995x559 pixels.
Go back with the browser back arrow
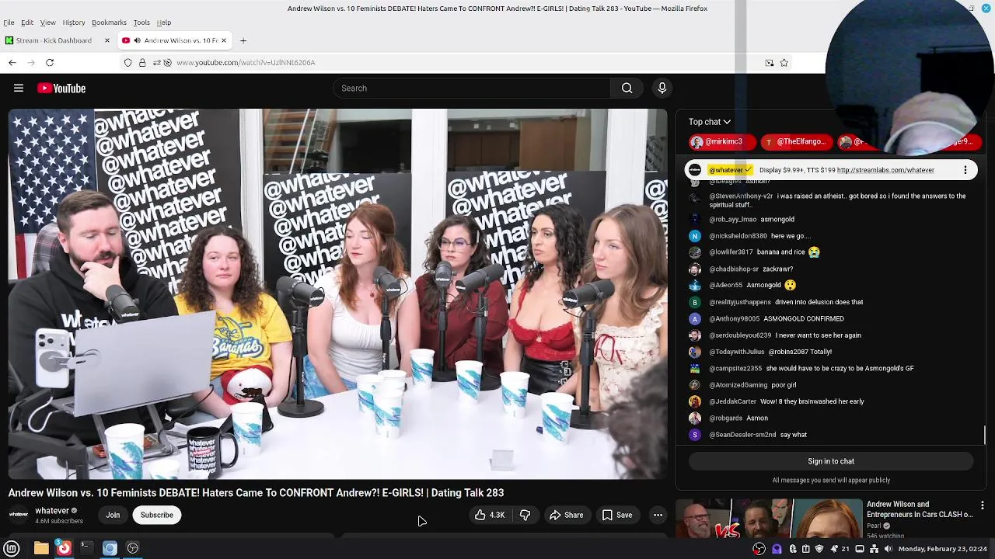click(12, 62)
